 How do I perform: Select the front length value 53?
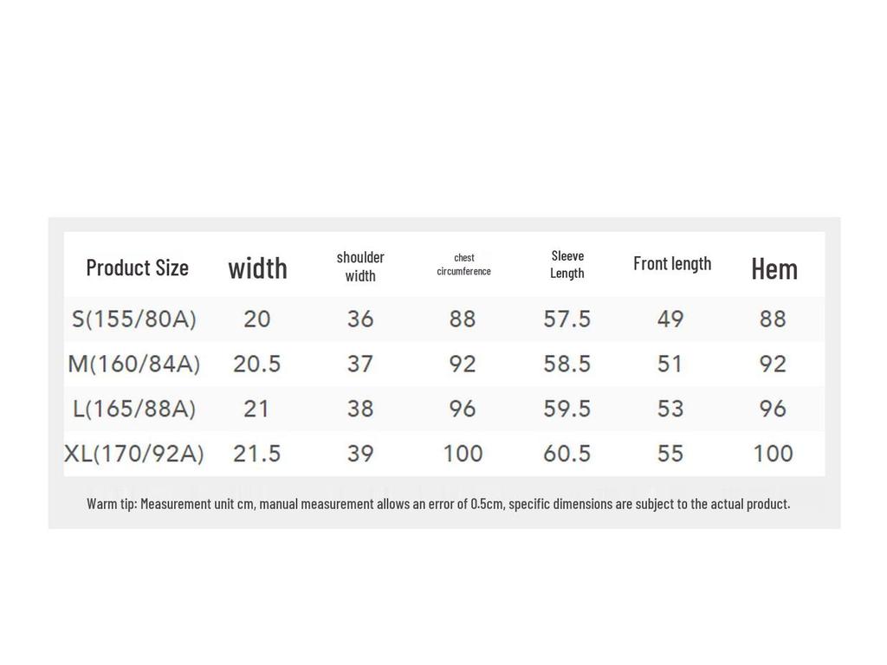[x=670, y=409]
